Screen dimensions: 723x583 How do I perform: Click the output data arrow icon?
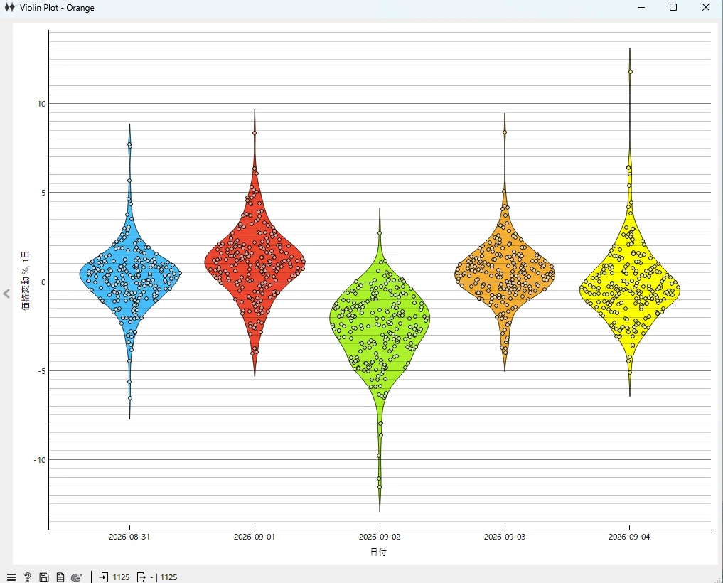pos(141,577)
